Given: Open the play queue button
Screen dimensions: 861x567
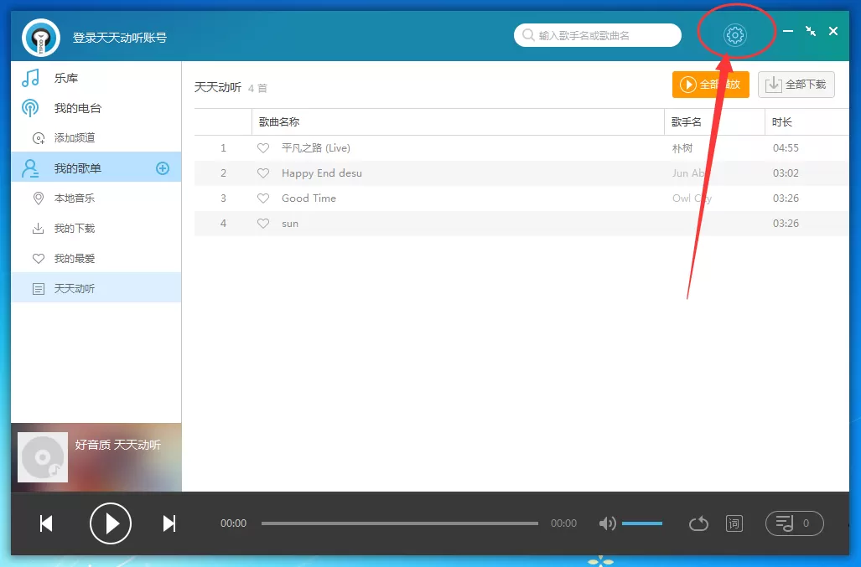Looking at the screenshot, I should point(795,523).
